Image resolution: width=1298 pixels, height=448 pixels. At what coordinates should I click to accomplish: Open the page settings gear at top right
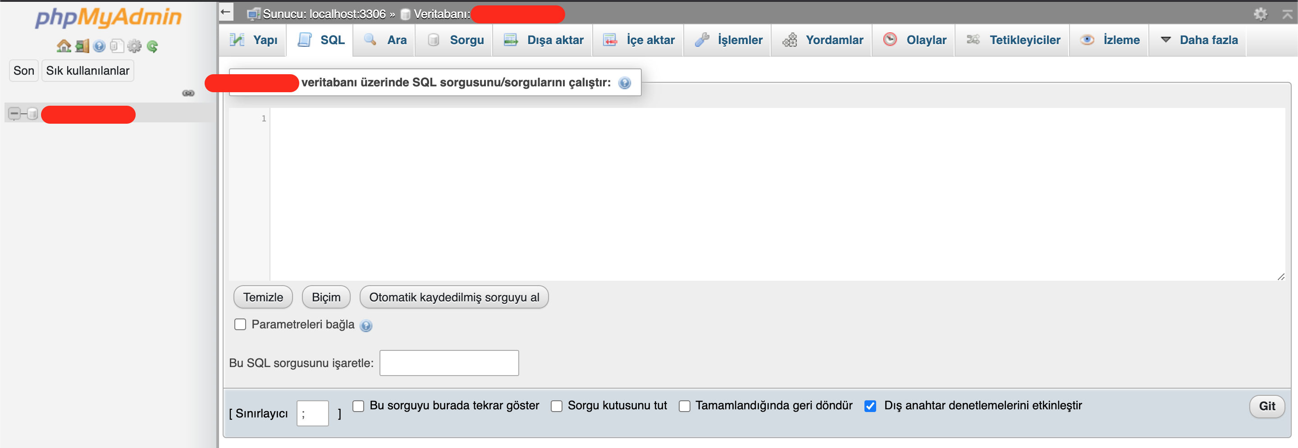[x=1260, y=13]
